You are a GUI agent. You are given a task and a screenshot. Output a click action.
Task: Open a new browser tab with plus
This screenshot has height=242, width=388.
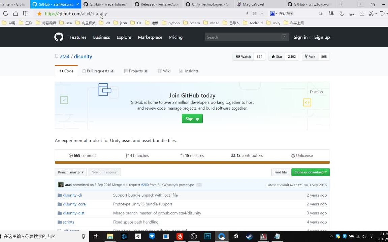pos(341,4)
